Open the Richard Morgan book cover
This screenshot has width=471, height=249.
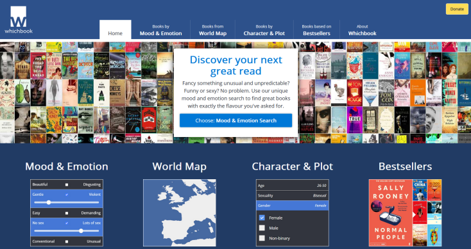(x=117, y=66)
